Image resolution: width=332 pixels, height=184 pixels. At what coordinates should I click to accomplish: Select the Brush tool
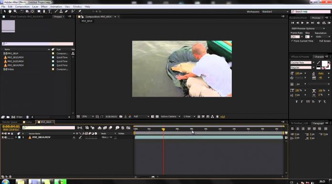tap(56, 11)
